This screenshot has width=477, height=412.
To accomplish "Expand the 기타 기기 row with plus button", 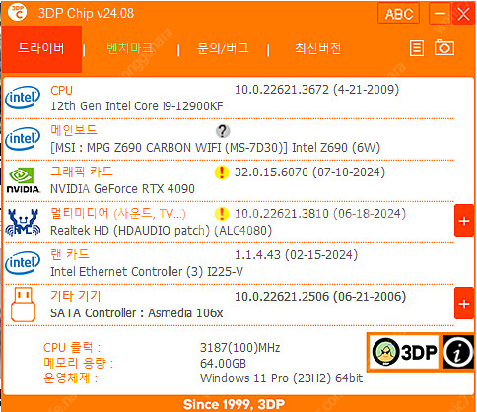I will tap(464, 304).
